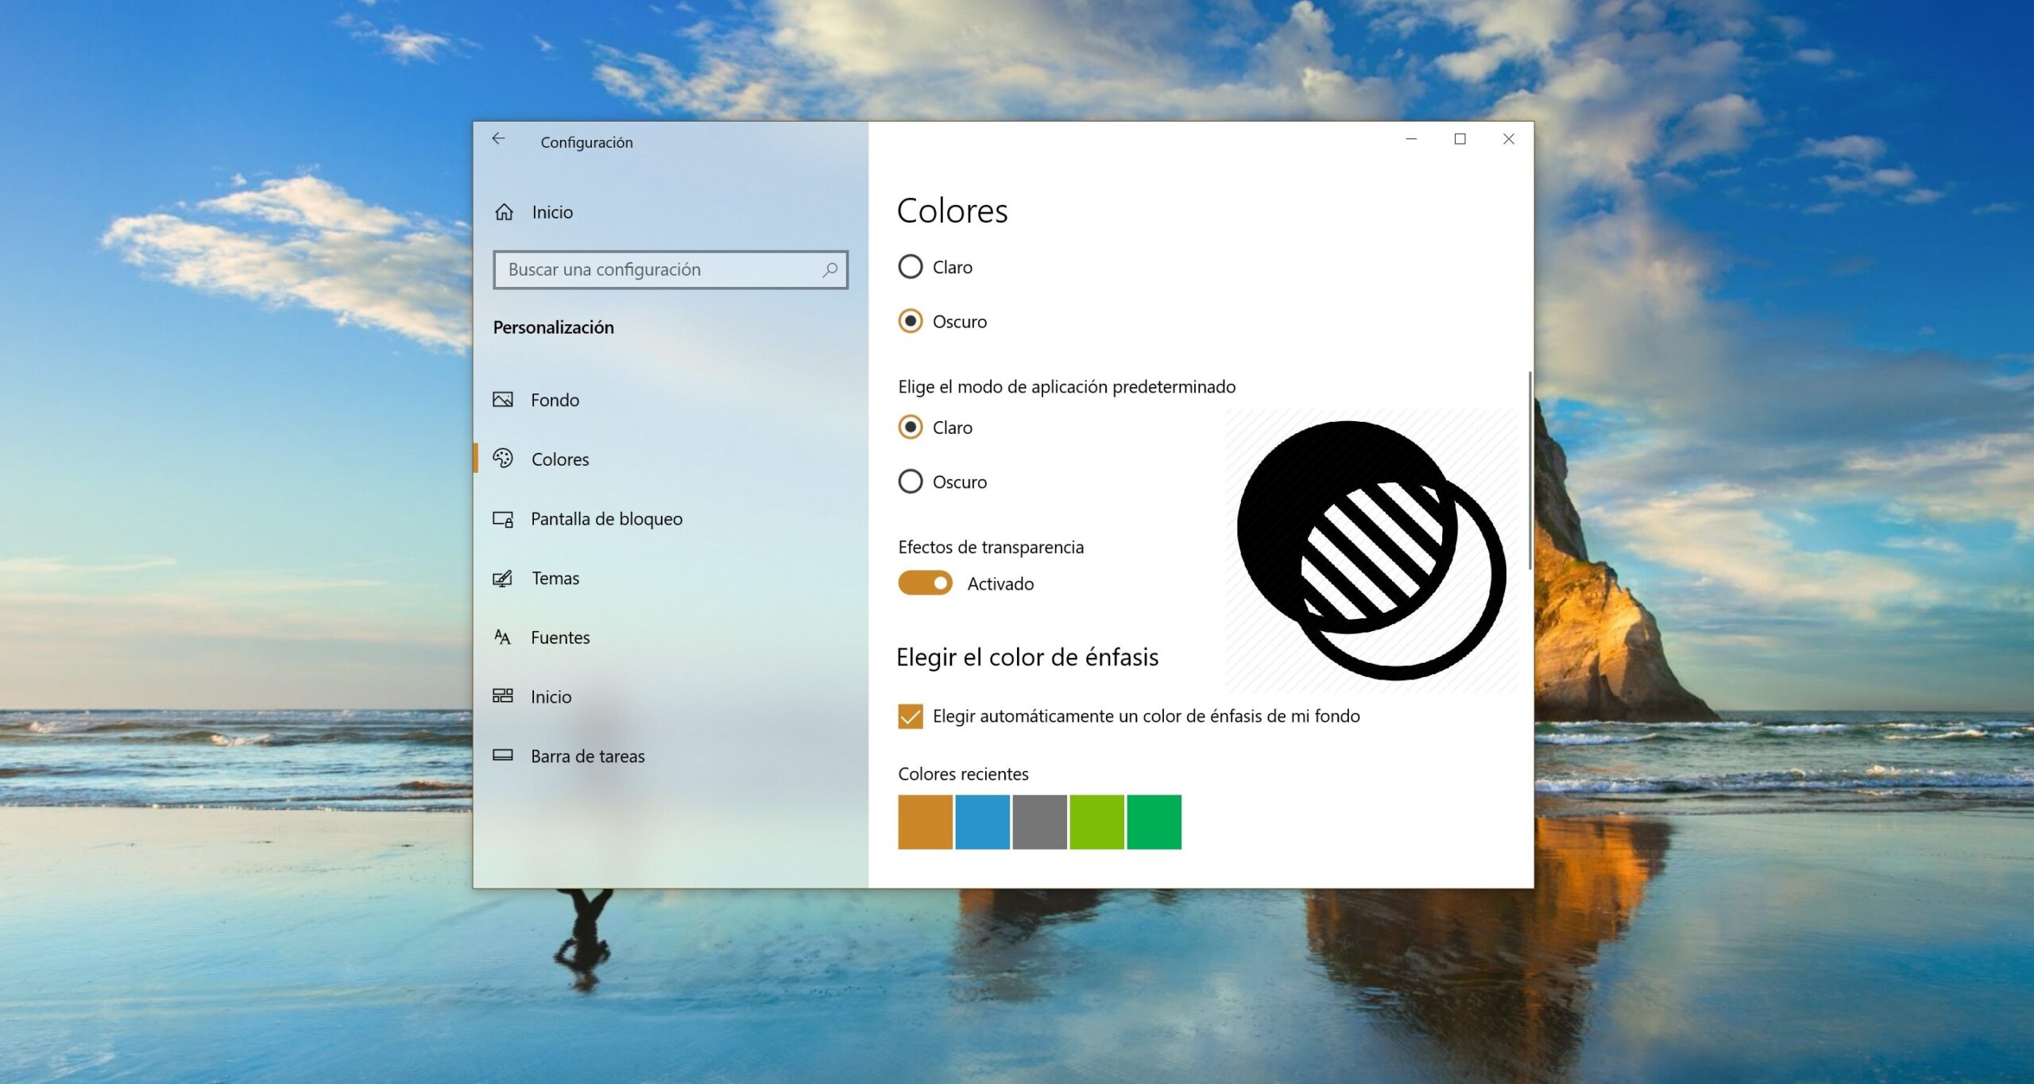Uncheck automatic accent color checkbox
The image size is (2034, 1084).
point(911,716)
